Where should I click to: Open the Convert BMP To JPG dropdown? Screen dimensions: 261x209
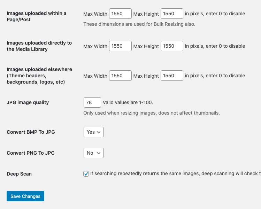pyautogui.click(x=93, y=132)
